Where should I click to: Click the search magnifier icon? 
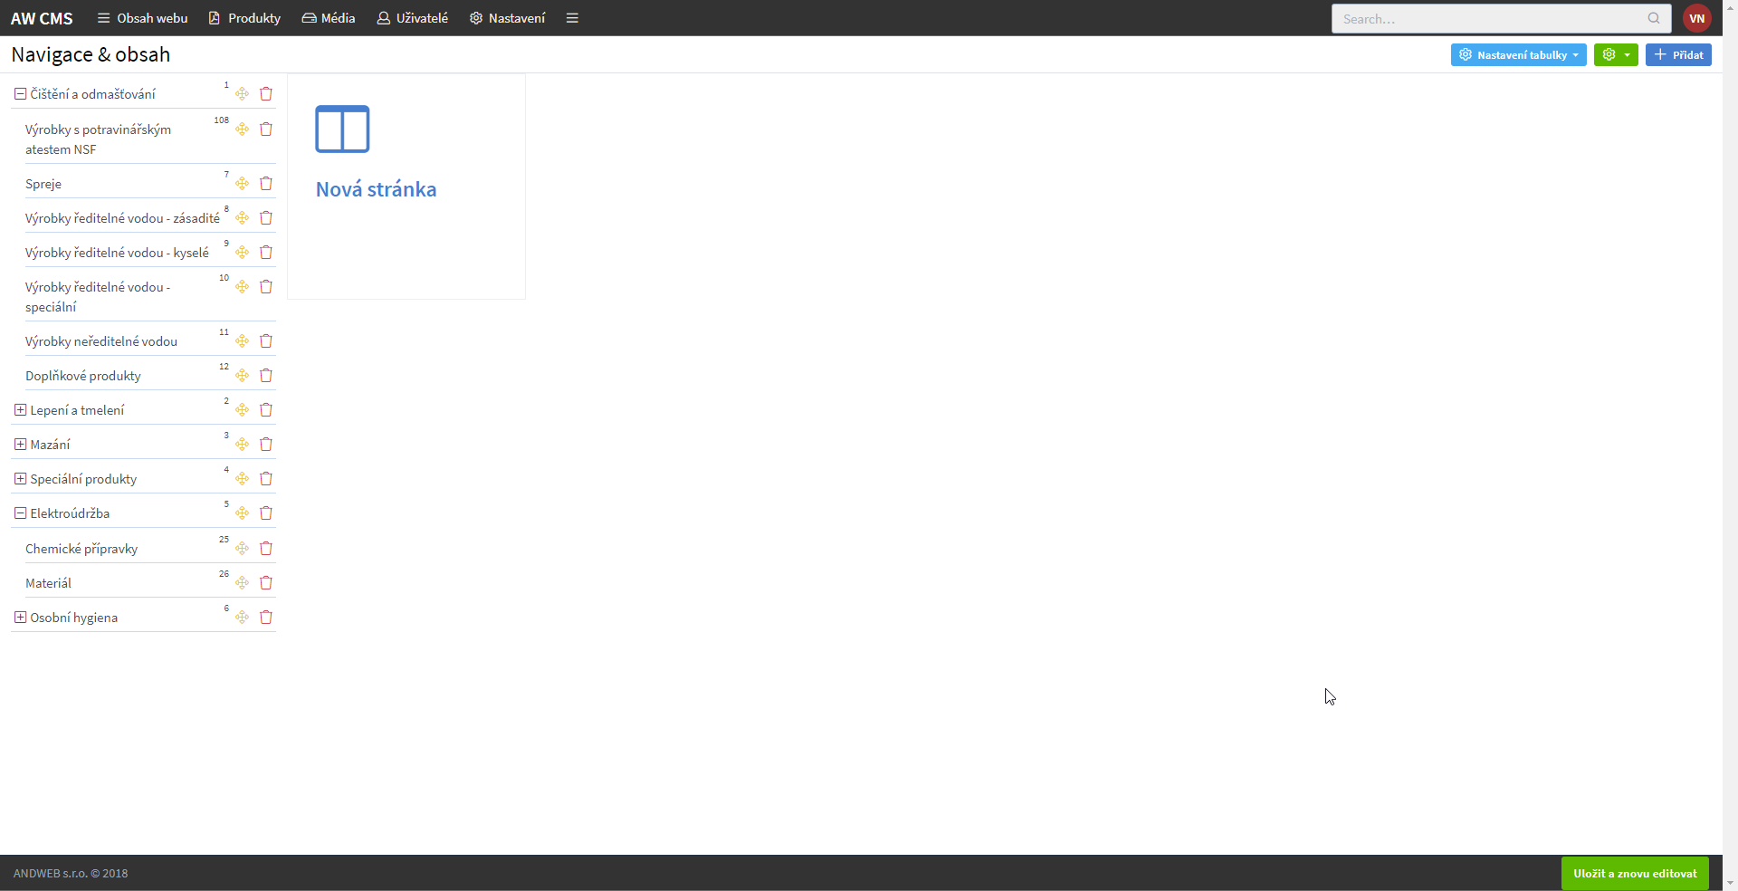[1654, 18]
